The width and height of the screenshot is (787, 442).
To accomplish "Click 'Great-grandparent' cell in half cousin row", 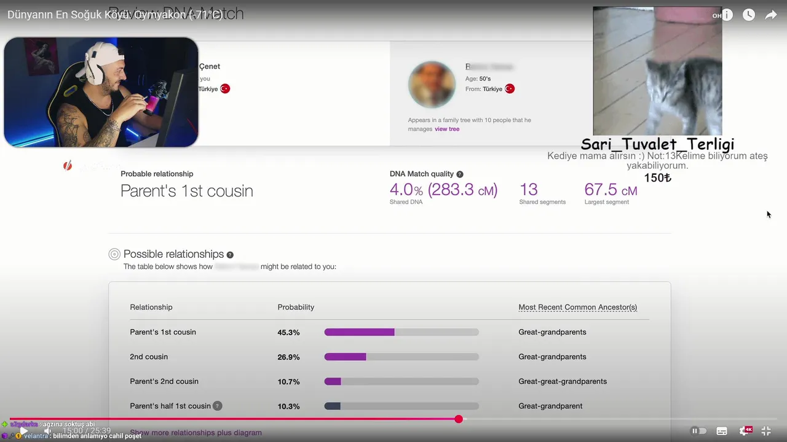I will click(550, 406).
